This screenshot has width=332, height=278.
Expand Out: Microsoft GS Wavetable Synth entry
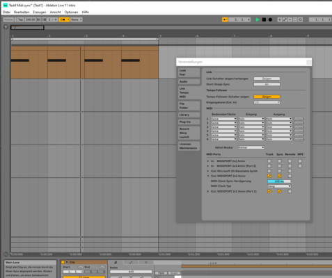pos(208,171)
